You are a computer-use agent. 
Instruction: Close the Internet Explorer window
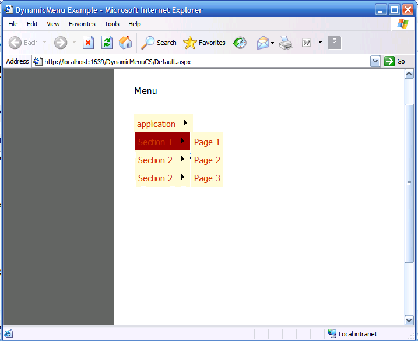pos(408,10)
